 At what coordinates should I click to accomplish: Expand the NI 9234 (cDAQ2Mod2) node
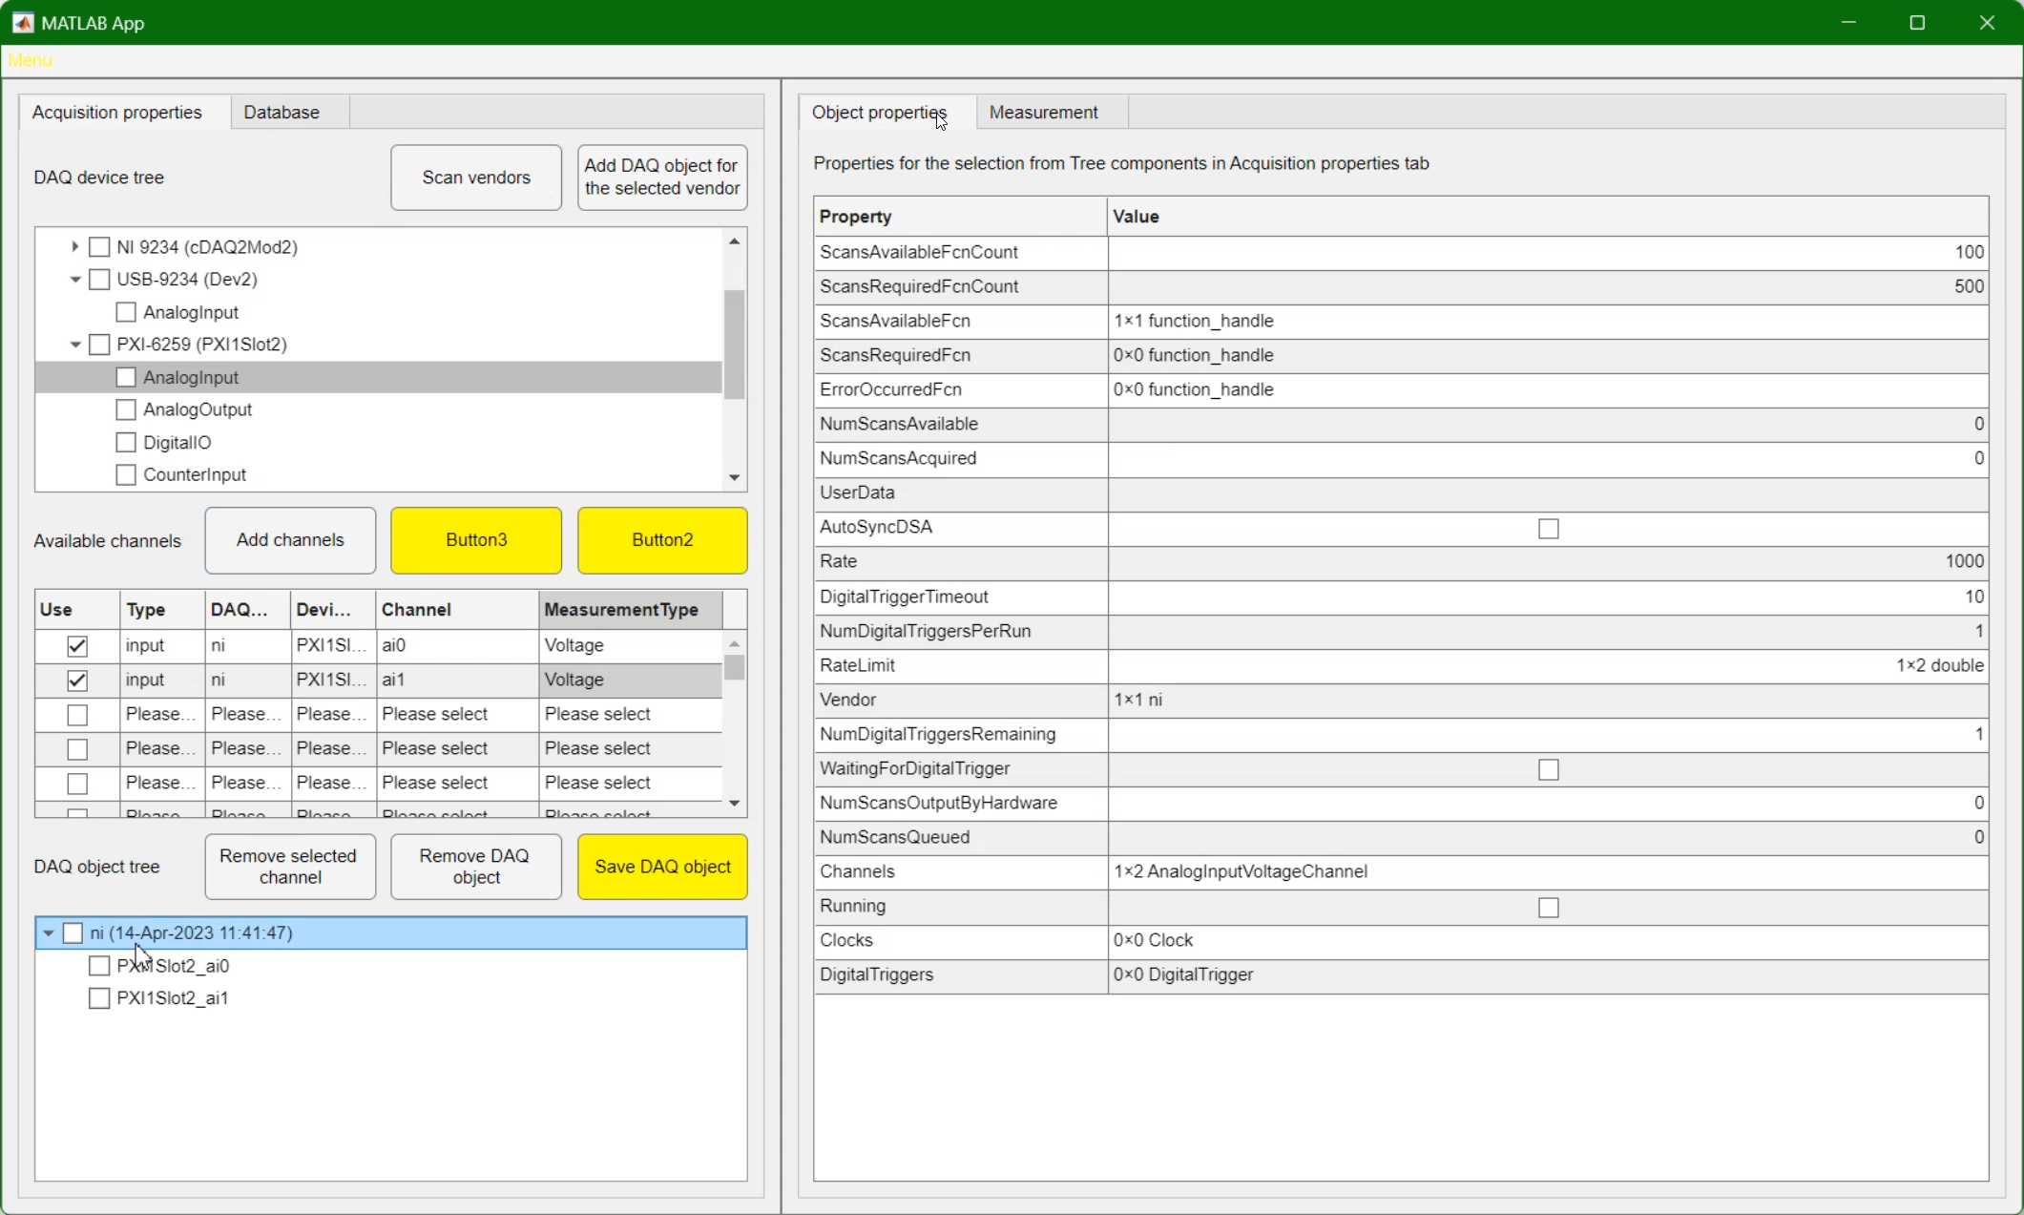[x=74, y=247]
